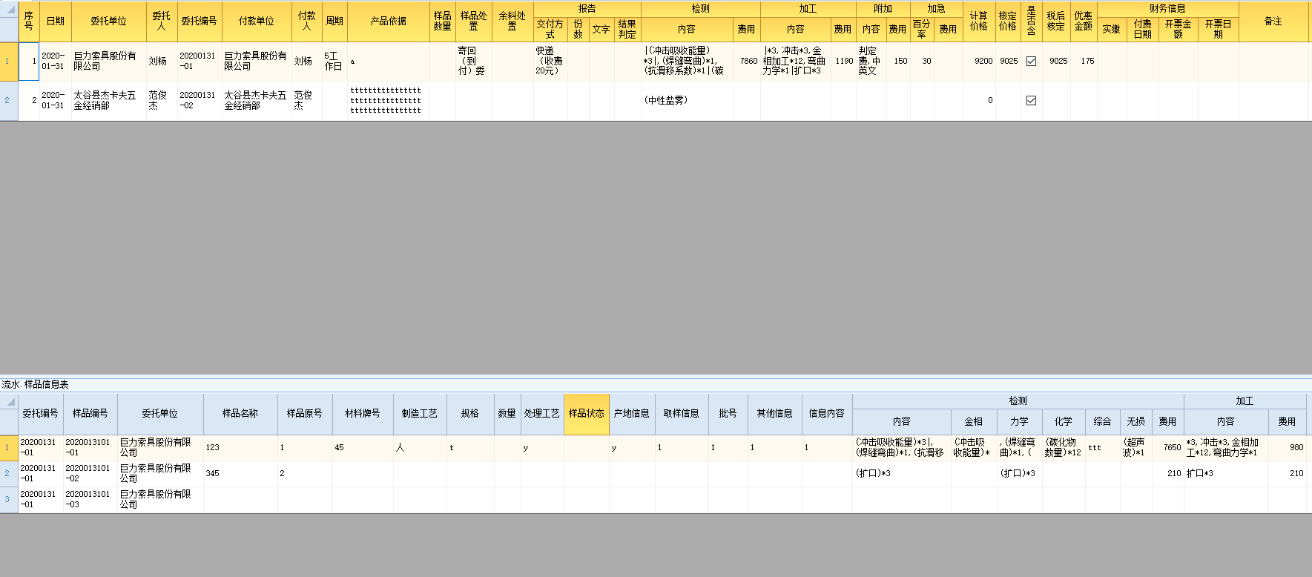Click the 批号 column header
1312x577 pixels.
tap(728, 413)
